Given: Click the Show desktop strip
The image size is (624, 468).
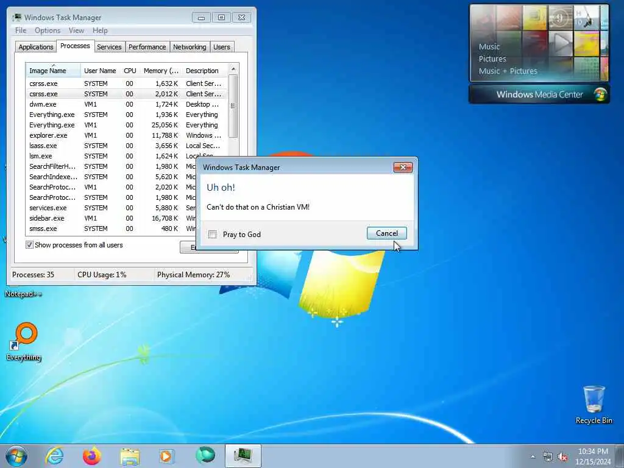Looking at the screenshot, I should pyautogui.click(x=620, y=456).
